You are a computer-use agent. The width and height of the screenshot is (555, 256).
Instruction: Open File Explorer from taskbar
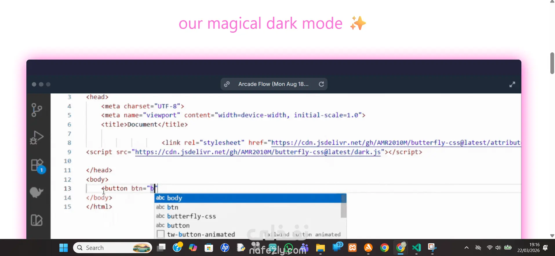[320, 248]
